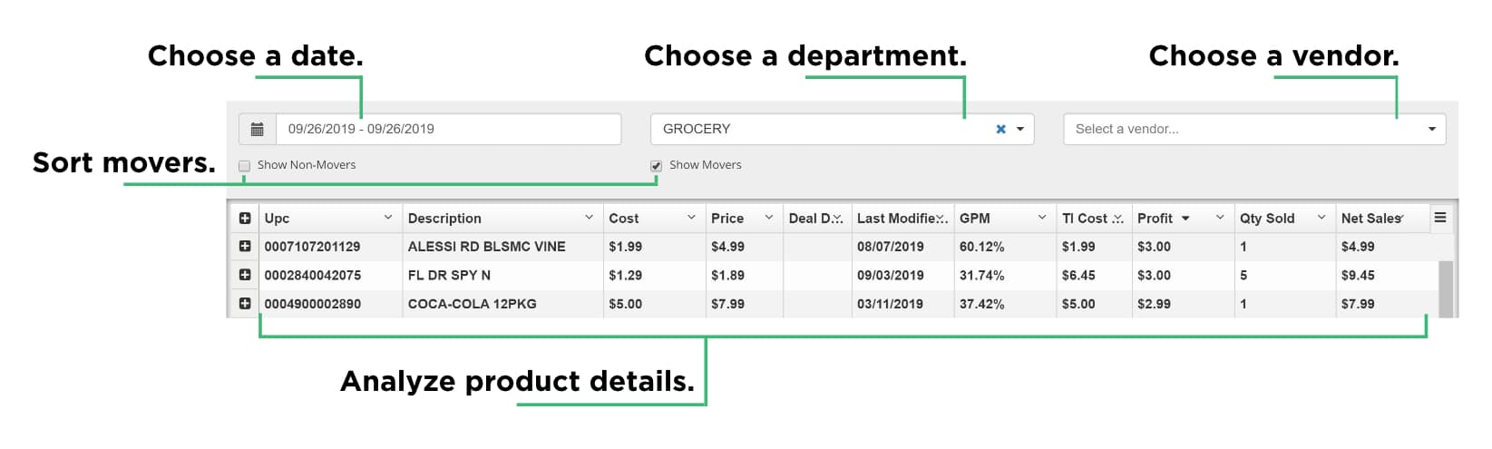Expand the ALESSI RD BLSMC VINE row
Image resolution: width=1492 pixels, height=449 pixels.
(245, 246)
